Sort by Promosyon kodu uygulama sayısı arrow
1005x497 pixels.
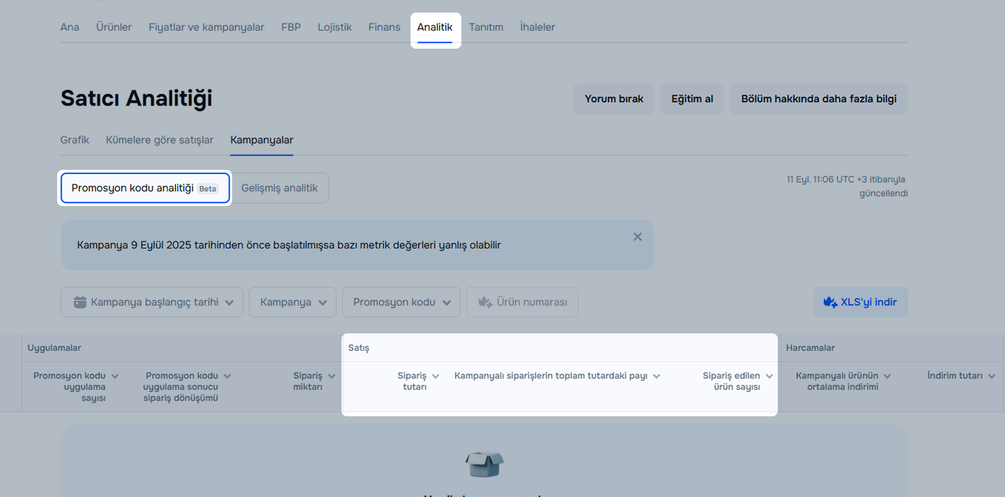point(115,376)
